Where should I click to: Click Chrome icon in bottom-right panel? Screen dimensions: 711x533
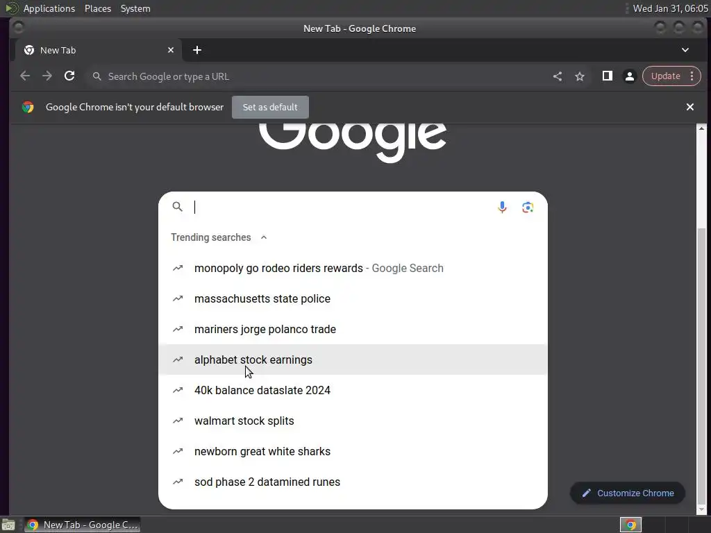click(x=630, y=525)
